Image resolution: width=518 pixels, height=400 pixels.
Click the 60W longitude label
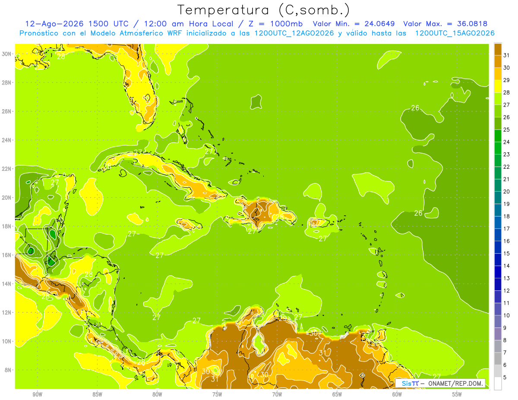point(397,394)
